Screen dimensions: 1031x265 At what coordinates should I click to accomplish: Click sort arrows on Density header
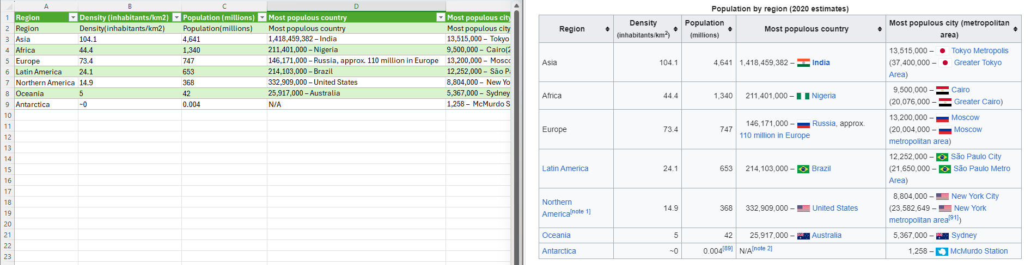point(675,29)
